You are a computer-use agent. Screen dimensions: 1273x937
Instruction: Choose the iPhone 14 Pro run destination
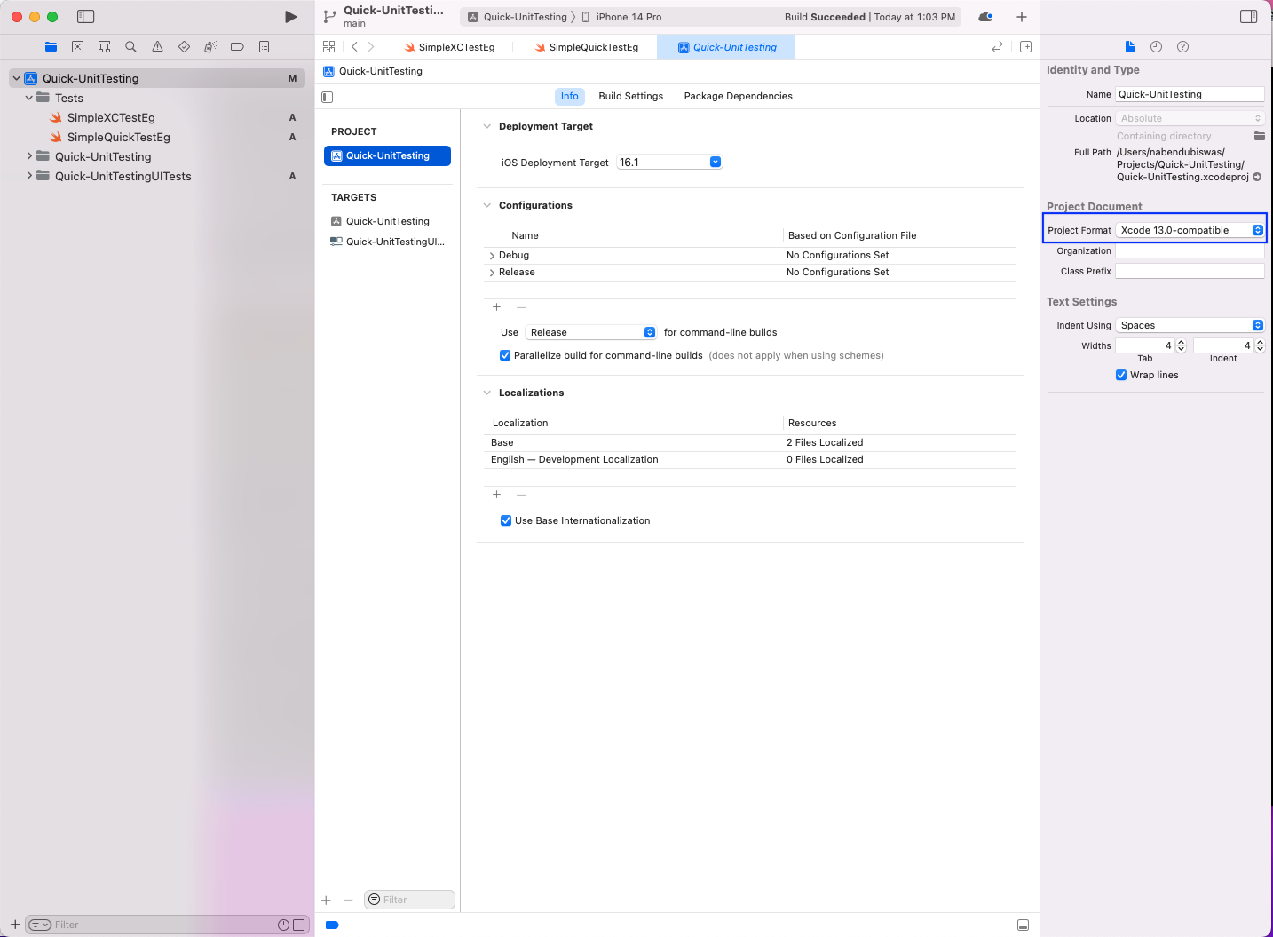point(622,17)
